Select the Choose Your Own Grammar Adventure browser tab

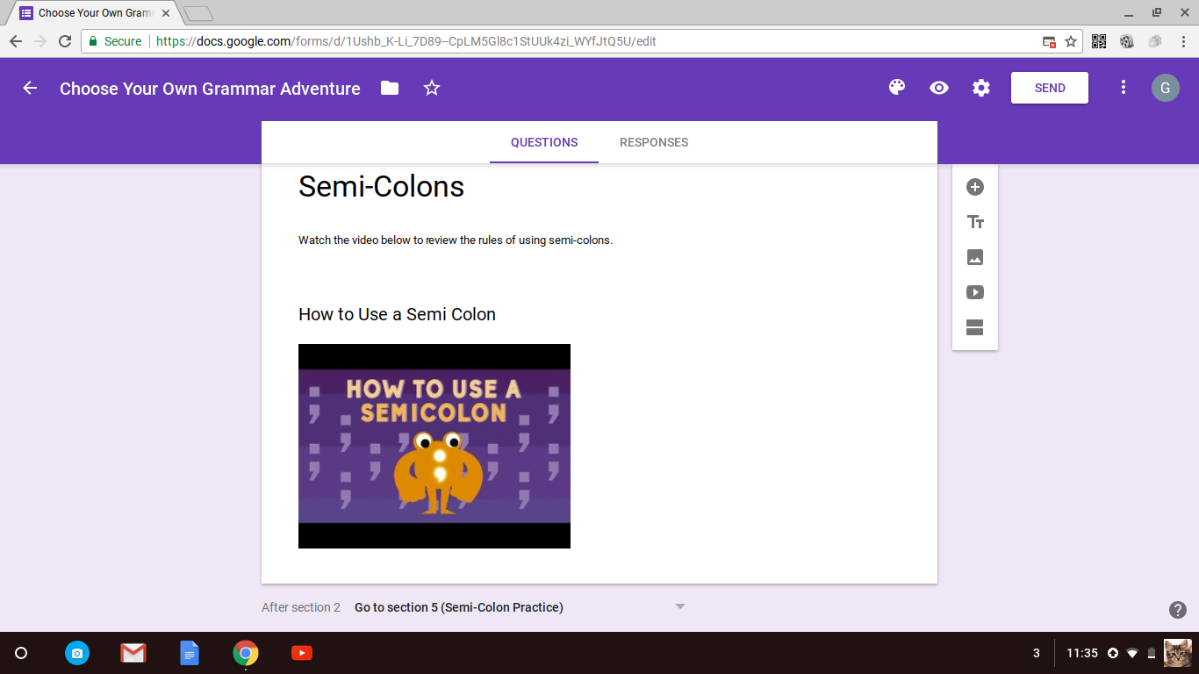[95, 13]
